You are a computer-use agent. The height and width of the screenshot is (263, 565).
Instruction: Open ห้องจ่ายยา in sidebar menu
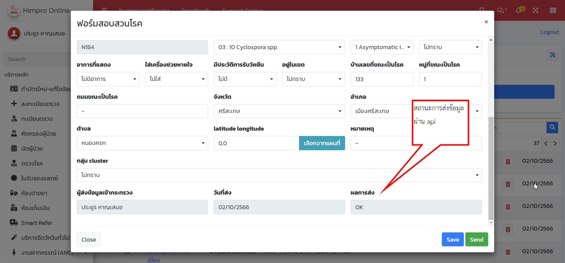[x=34, y=193]
